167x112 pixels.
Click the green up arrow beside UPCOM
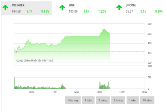(119, 7)
